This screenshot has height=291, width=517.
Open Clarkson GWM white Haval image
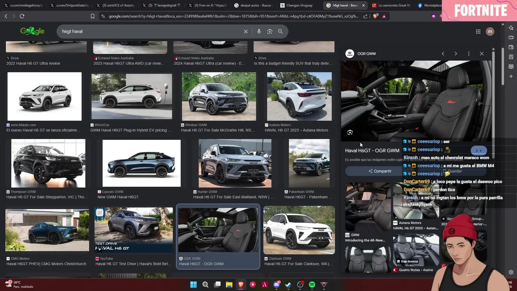299,230
